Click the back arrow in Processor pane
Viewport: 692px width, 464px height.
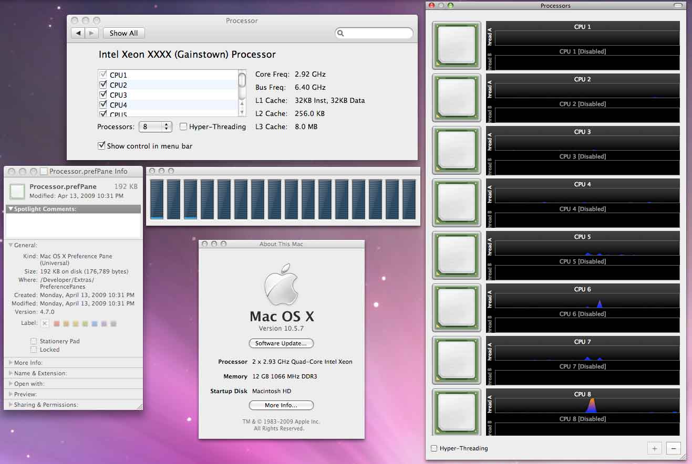[x=78, y=33]
